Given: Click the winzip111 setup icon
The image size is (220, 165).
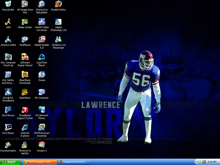Looking at the screenshot, I should coord(42,145).
